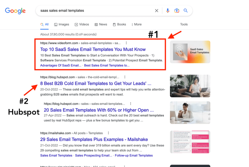Open the Books tab
This screenshot has width=249, height=167.
coord(120,25)
